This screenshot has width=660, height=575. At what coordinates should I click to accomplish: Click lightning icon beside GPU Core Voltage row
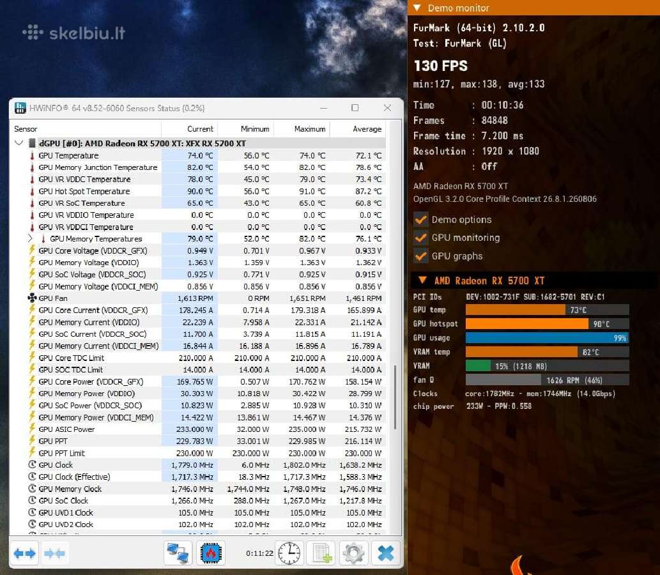click(32, 250)
